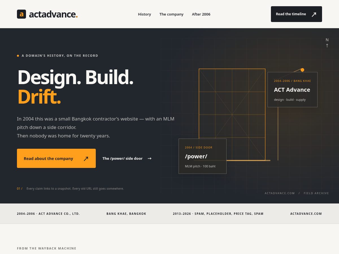
Task: Go to the History nav item
Action: click(x=144, y=14)
